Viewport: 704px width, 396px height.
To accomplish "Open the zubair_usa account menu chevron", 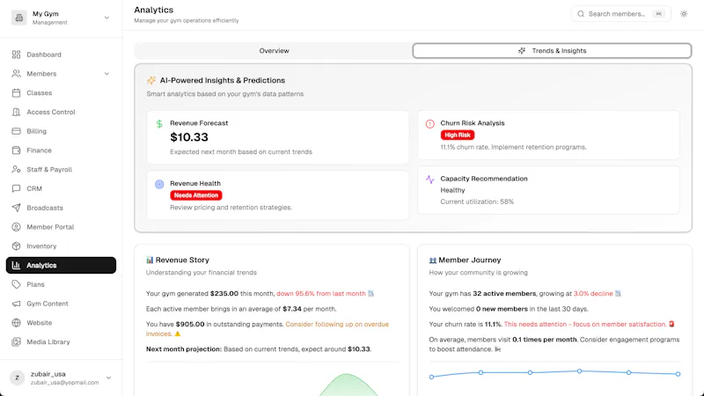I will click(x=108, y=378).
